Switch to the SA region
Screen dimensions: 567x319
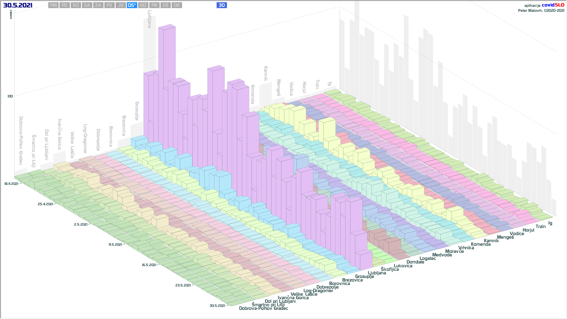pyautogui.click(x=87, y=5)
